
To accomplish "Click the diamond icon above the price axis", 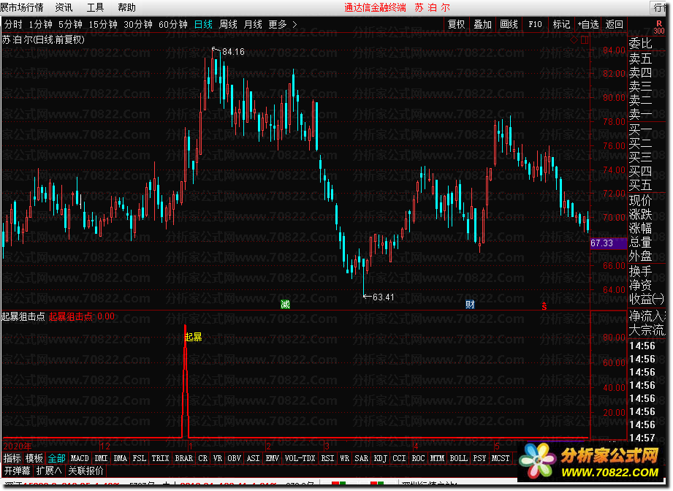I will (x=574, y=40).
